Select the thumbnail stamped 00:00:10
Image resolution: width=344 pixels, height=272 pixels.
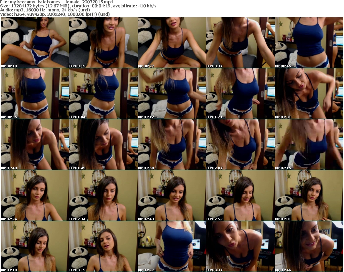coord(35,43)
